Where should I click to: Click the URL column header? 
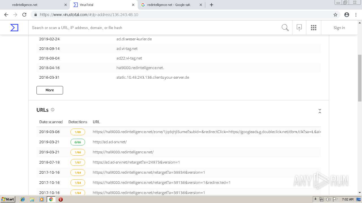(96, 122)
